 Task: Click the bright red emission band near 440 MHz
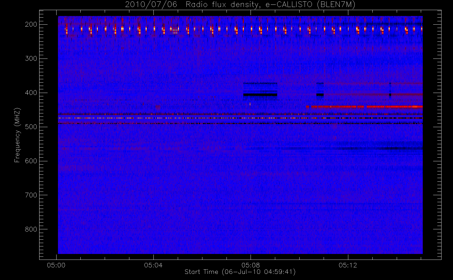coord(365,107)
